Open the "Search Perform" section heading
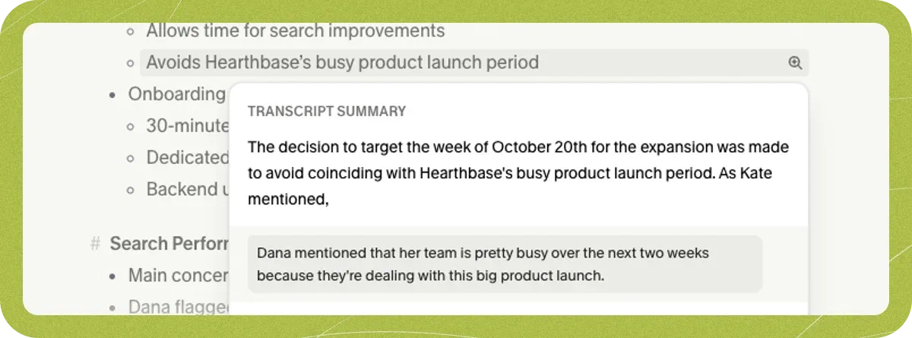 coord(169,244)
